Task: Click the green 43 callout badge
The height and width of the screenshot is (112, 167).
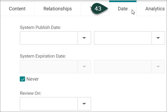Action: click(98, 9)
